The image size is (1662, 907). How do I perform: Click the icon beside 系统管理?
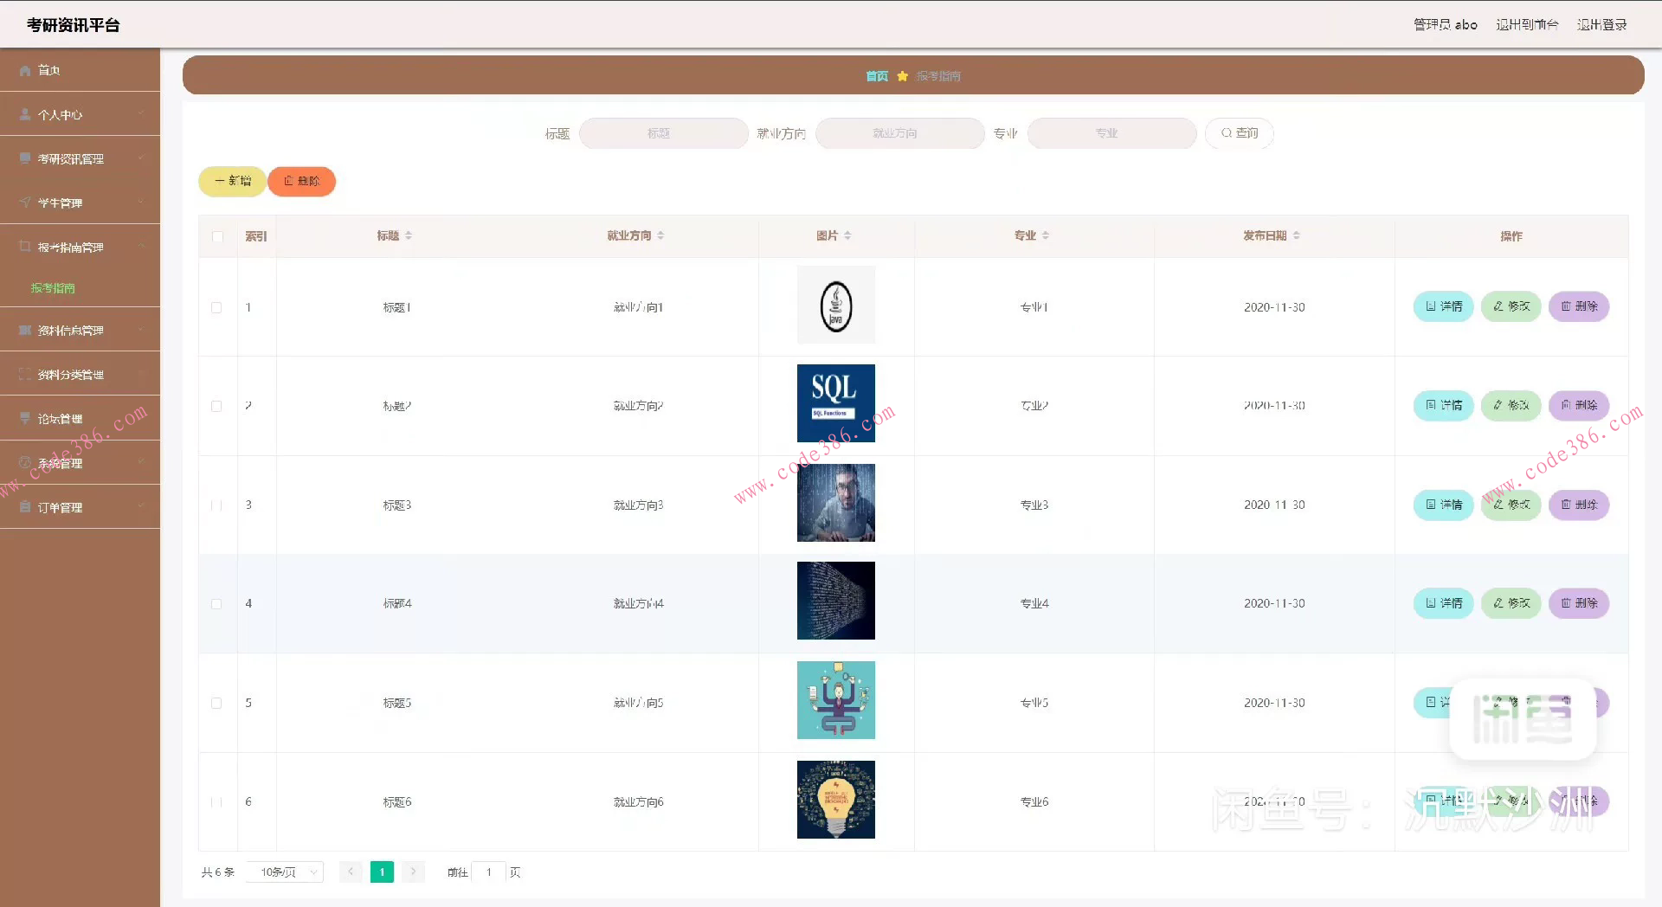pyautogui.click(x=25, y=463)
